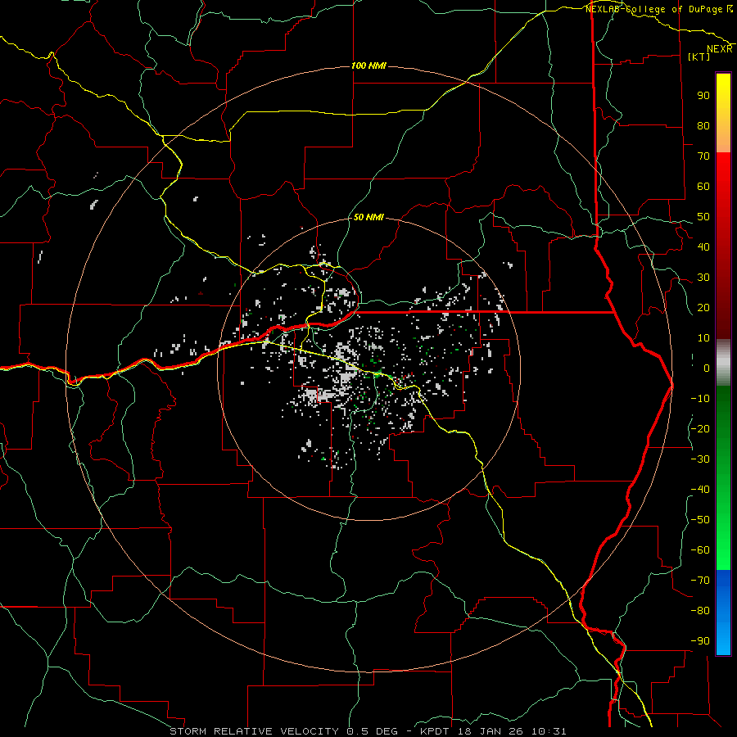Screen dimensions: 737x737
Task: Click the 50 value on the velocity scale
Action: point(703,217)
